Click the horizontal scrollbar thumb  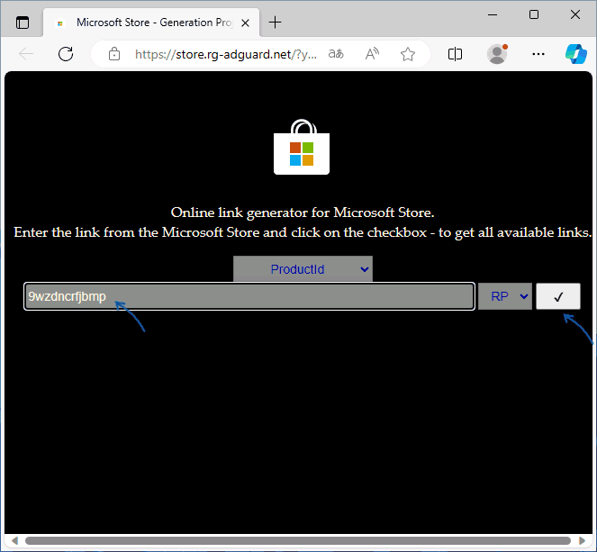pos(298,540)
